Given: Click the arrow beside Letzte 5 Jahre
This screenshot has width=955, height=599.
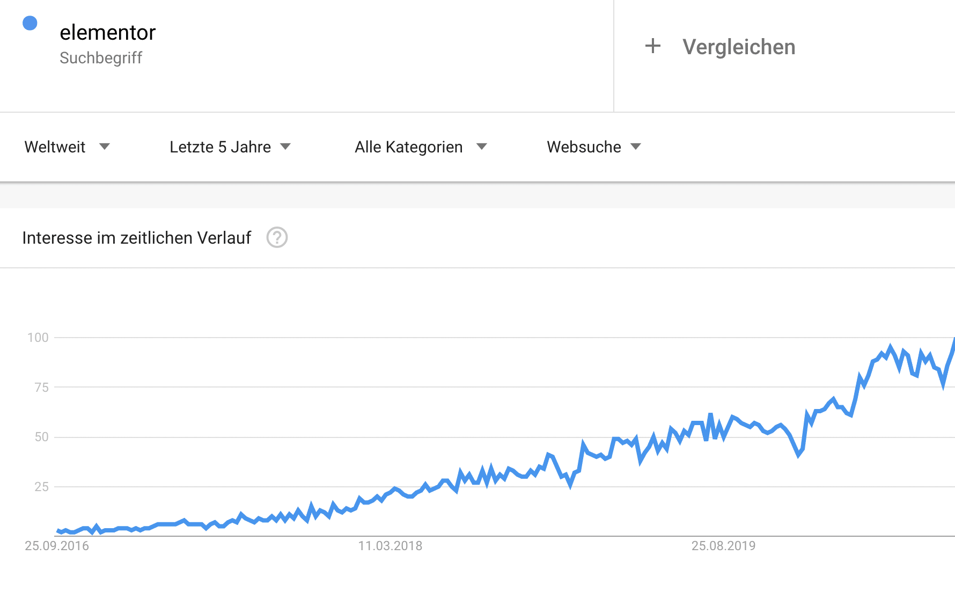Looking at the screenshot, I should coord(285,147).
